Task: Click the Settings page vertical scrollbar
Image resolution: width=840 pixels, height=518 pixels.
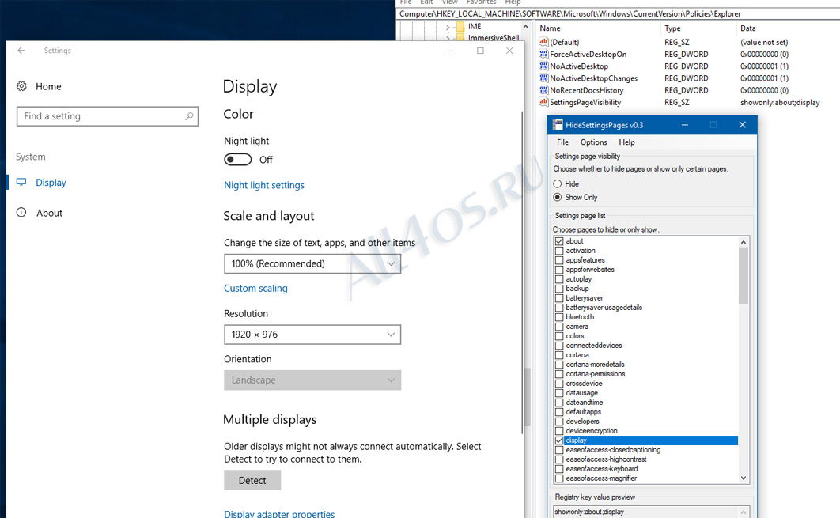Action: pyautogui.click(x=522, y=272)
